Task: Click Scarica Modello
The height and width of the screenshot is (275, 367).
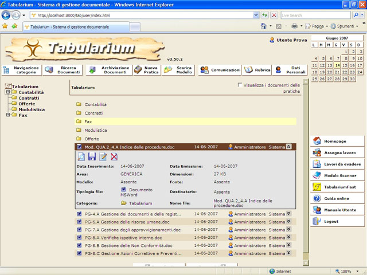Action: pyautogui.click(x=179, y=70)
